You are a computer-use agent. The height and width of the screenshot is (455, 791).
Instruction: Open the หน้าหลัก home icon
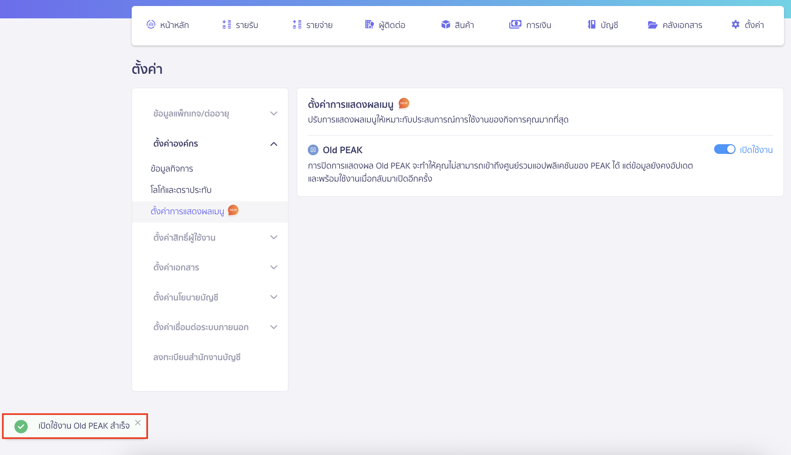tap(151, 25)
